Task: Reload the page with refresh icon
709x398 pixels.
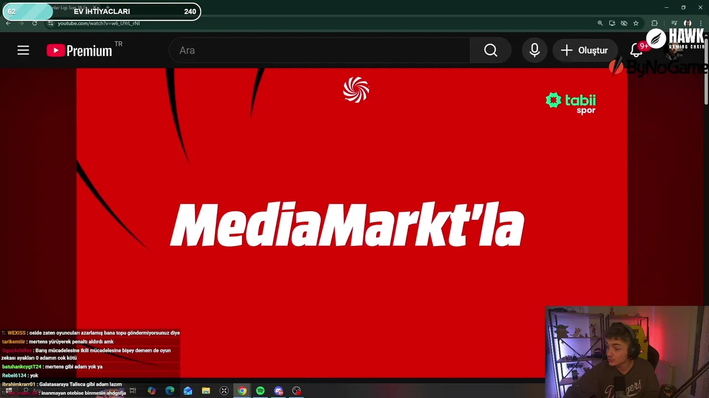Action: [x=35, y=23]
